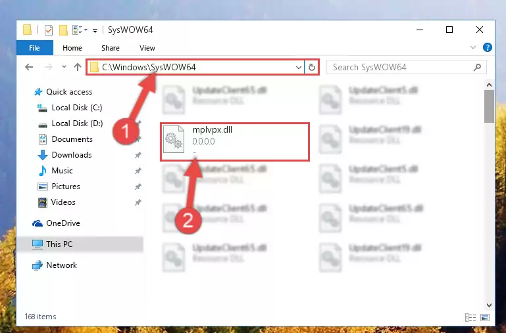
Task: Go back with the left arrow
Action: [29, 67]
